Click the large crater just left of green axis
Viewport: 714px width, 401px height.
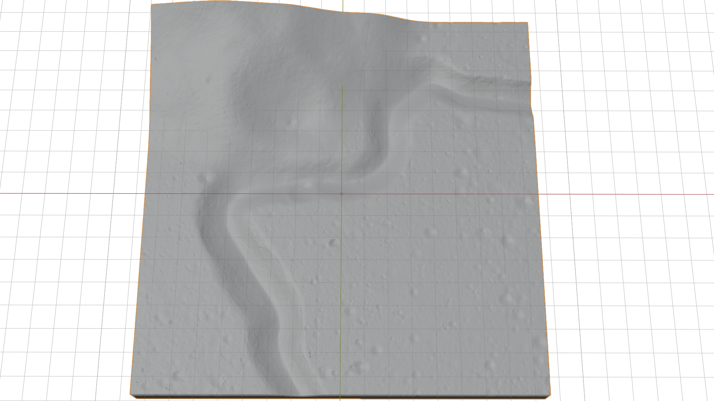tap(334, 243)
